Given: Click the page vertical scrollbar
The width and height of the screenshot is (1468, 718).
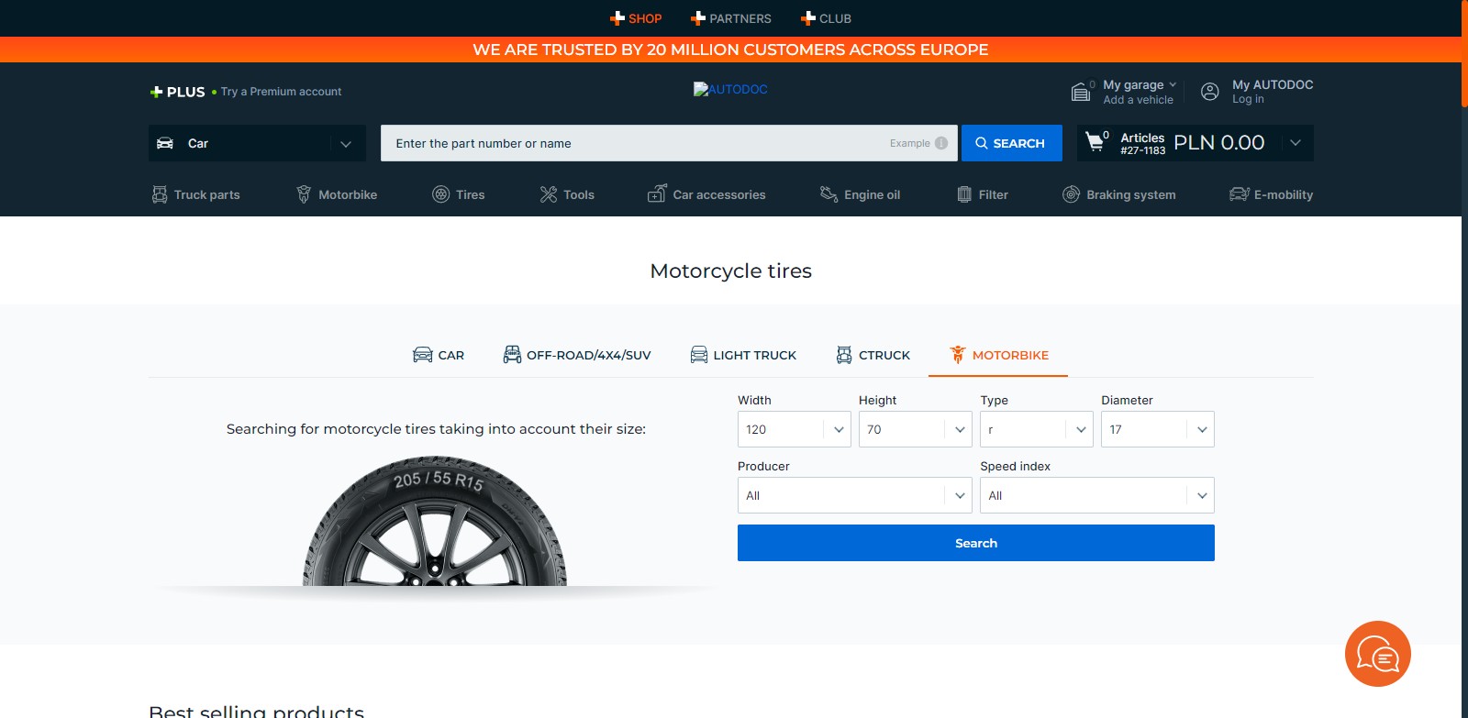Looking at the screenshot, I should click(x=1464, y=367).
